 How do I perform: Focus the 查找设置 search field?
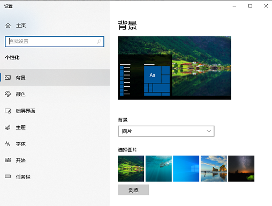(x=55, y=42)
